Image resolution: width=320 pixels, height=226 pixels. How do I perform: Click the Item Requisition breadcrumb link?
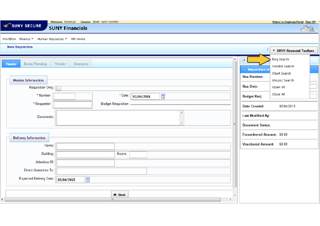point(20,47)
